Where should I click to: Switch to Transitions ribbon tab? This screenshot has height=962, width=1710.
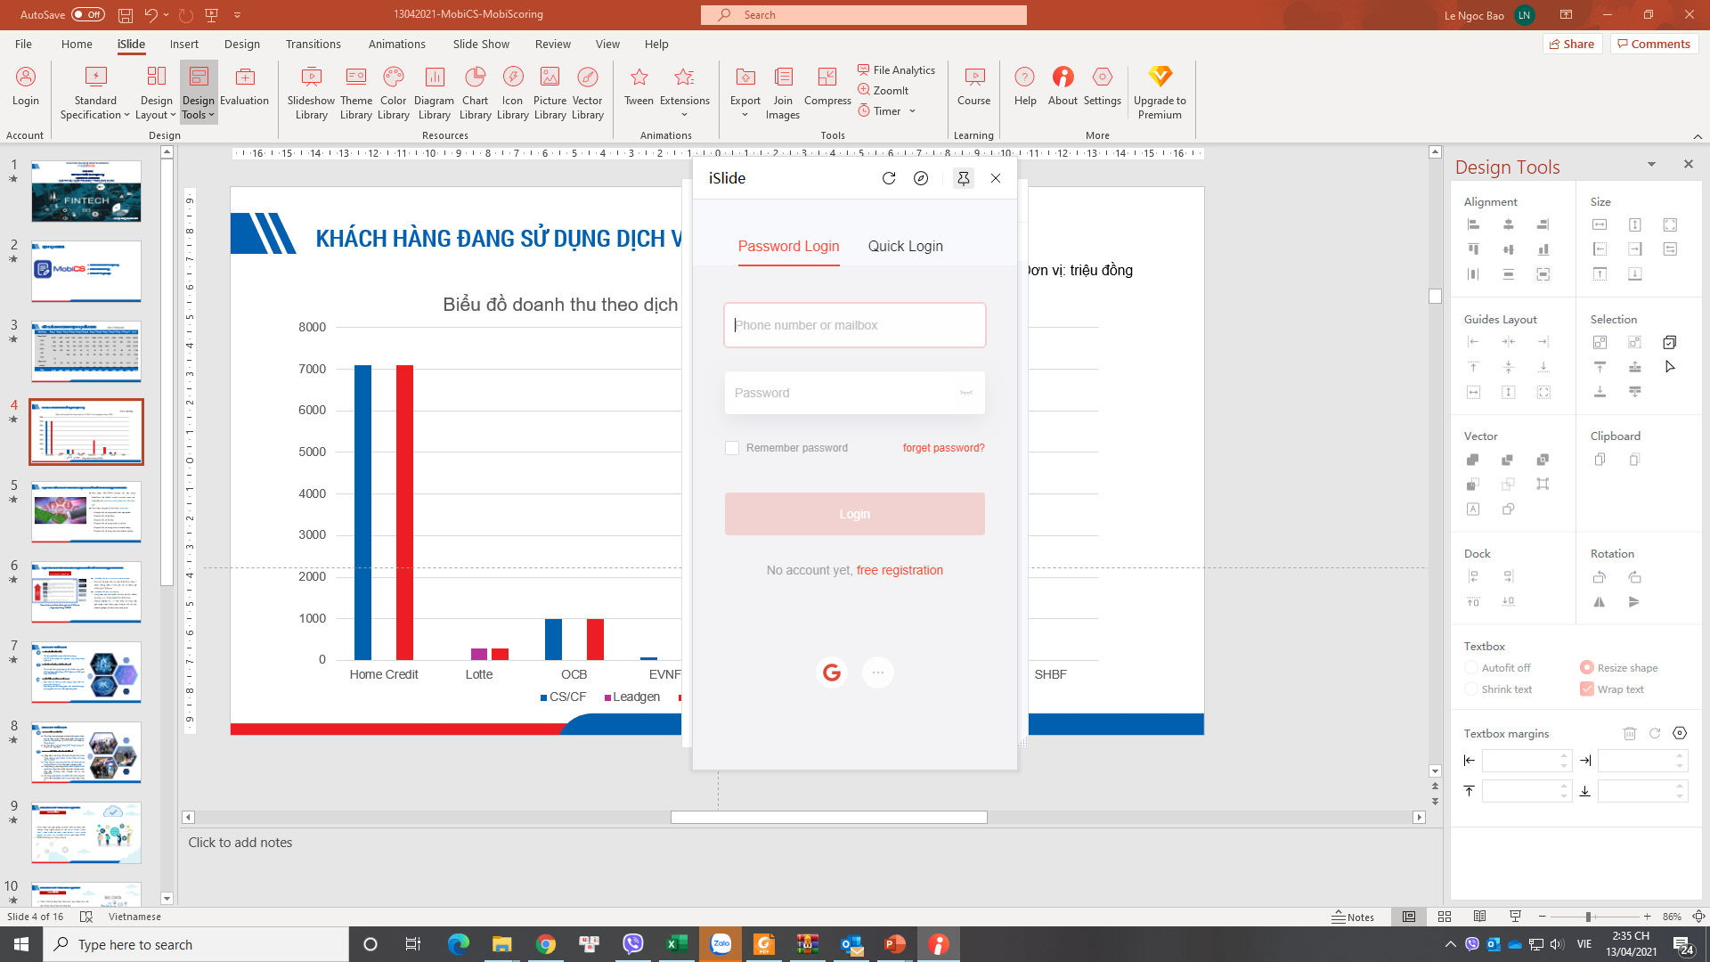313,44
